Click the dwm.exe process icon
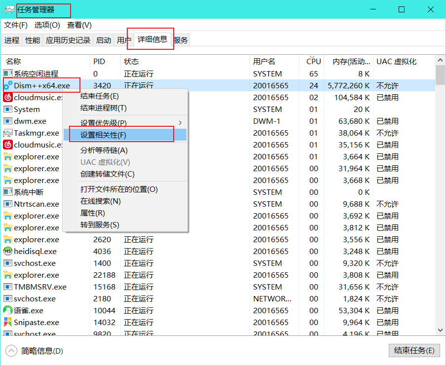Viewport: 446px width, 366px height. pyautogui.click(x=8, y=121)
